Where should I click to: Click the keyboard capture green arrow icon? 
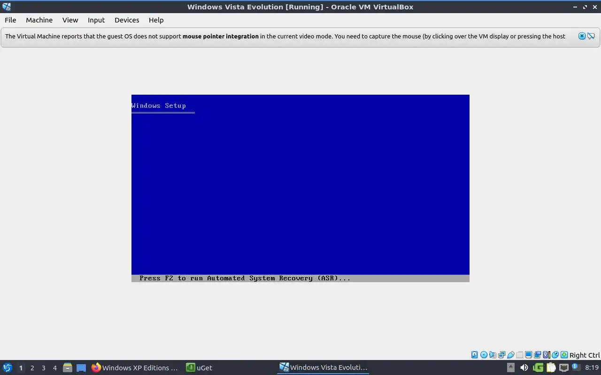pyautogui.click(x=564, y=355)
